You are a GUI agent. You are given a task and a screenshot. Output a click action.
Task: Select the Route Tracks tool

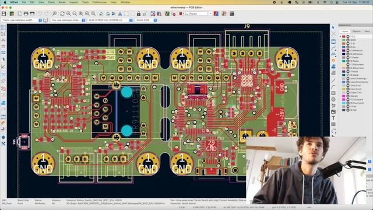coord(333,48)
